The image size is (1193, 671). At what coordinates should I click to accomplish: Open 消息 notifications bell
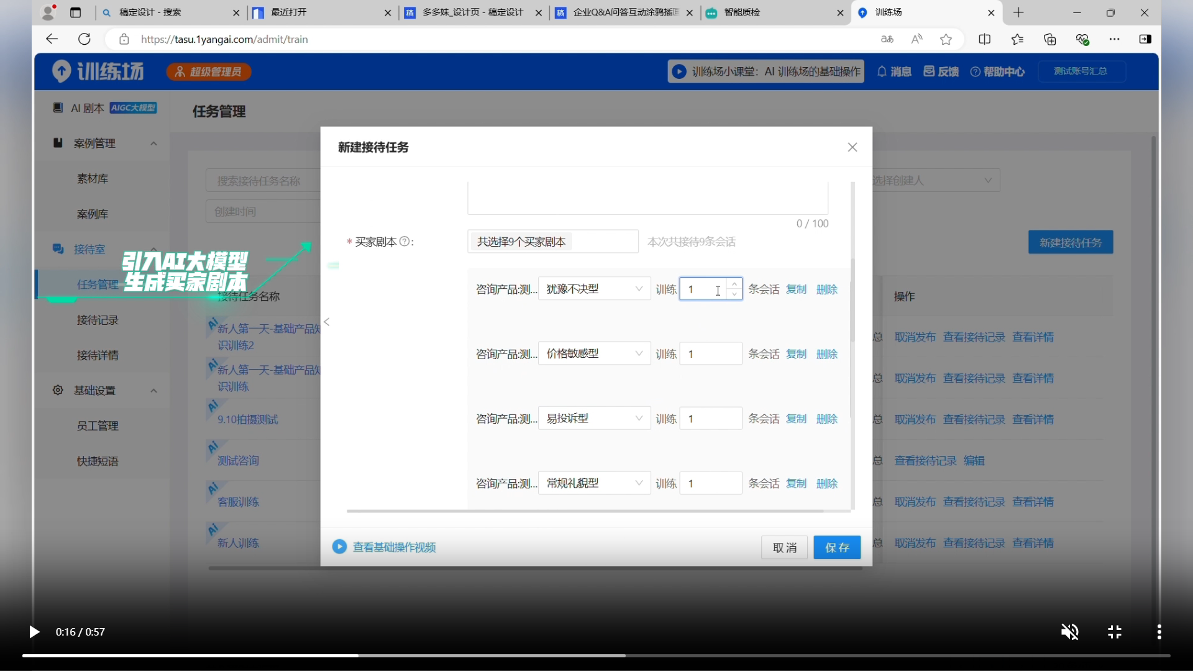pyautogui.click(x=894, y=71)
